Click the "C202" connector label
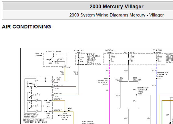Viewport: 173px width, 124px height. 56,97
